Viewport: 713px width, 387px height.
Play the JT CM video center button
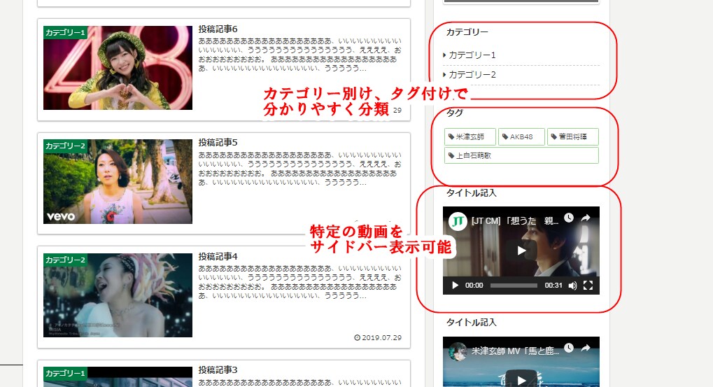(521, 251)
